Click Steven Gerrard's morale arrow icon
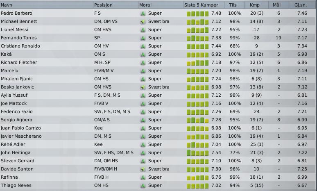This screenshot has width=317, height=191. (x=143, y=161)
